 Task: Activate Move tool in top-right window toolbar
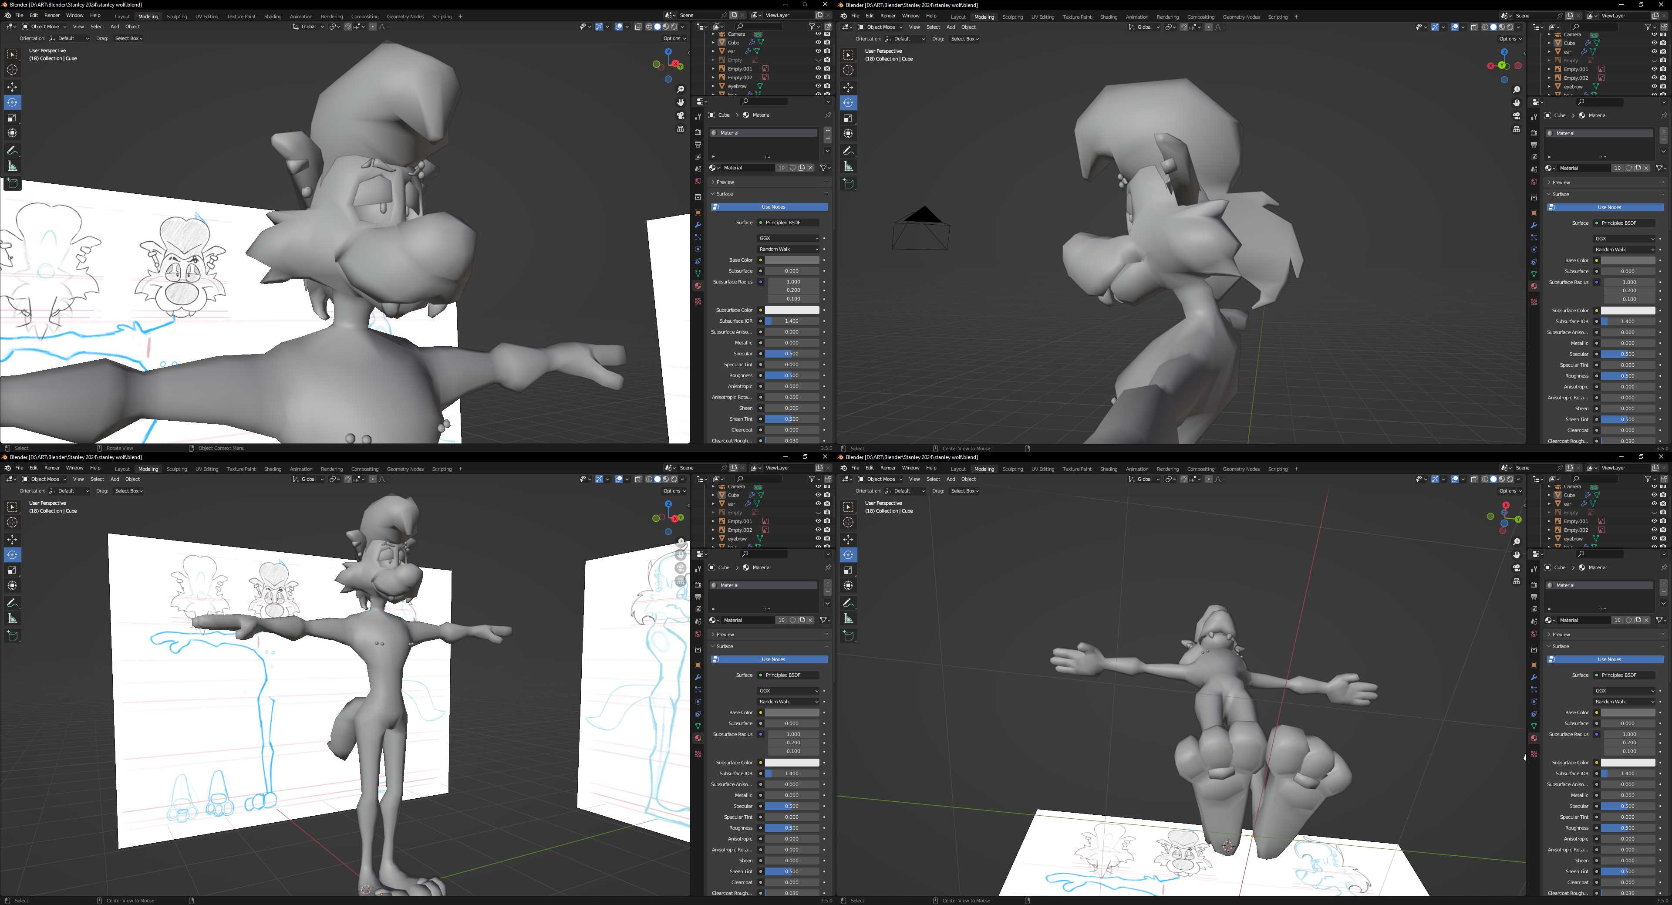coord(848,87)
